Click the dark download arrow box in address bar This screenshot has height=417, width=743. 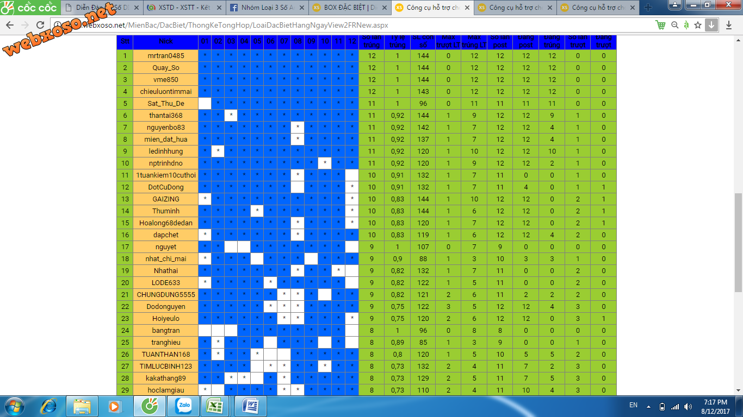711,25
